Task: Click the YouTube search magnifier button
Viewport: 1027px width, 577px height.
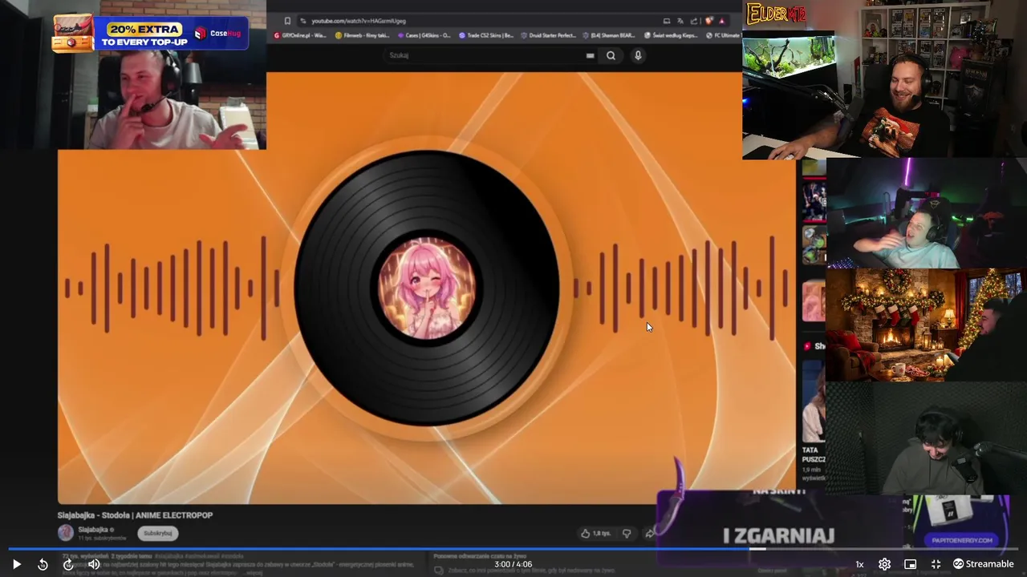Action: 611,55
